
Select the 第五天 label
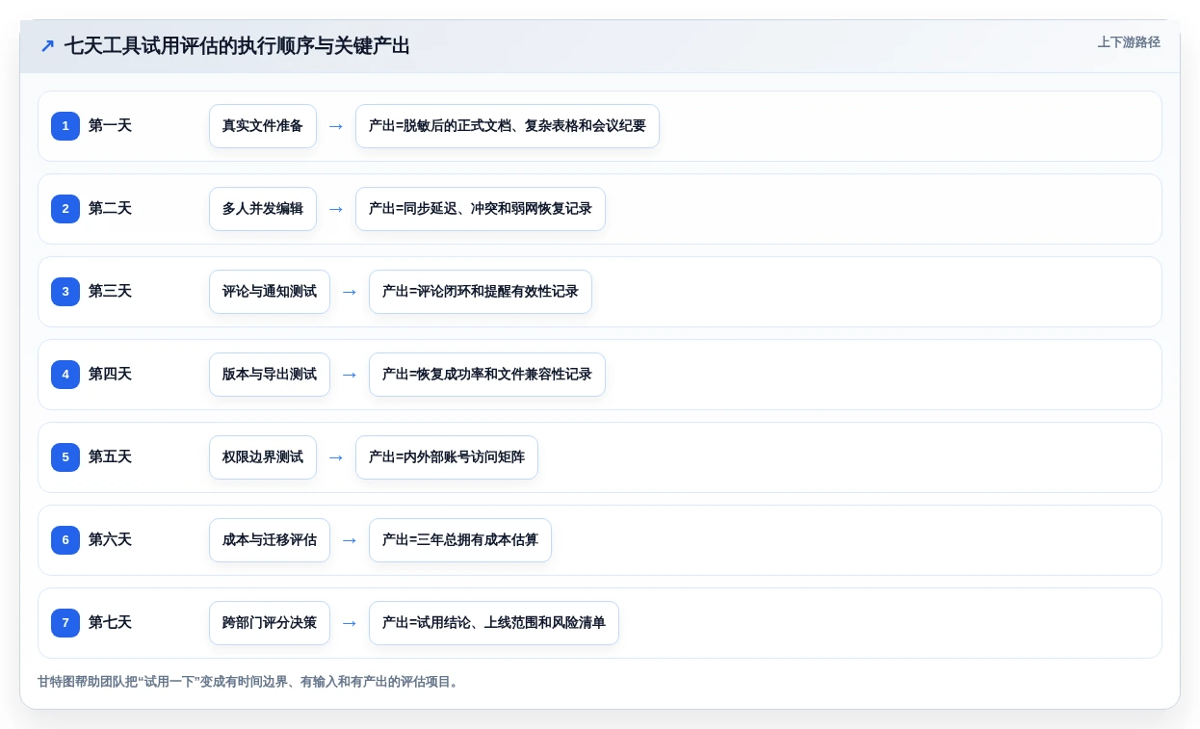[x=110, y=457]
